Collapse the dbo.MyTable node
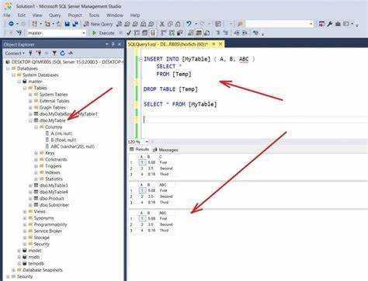Image resolution: width=368 pixels, height=281 pixels. [x=30, y=120]
